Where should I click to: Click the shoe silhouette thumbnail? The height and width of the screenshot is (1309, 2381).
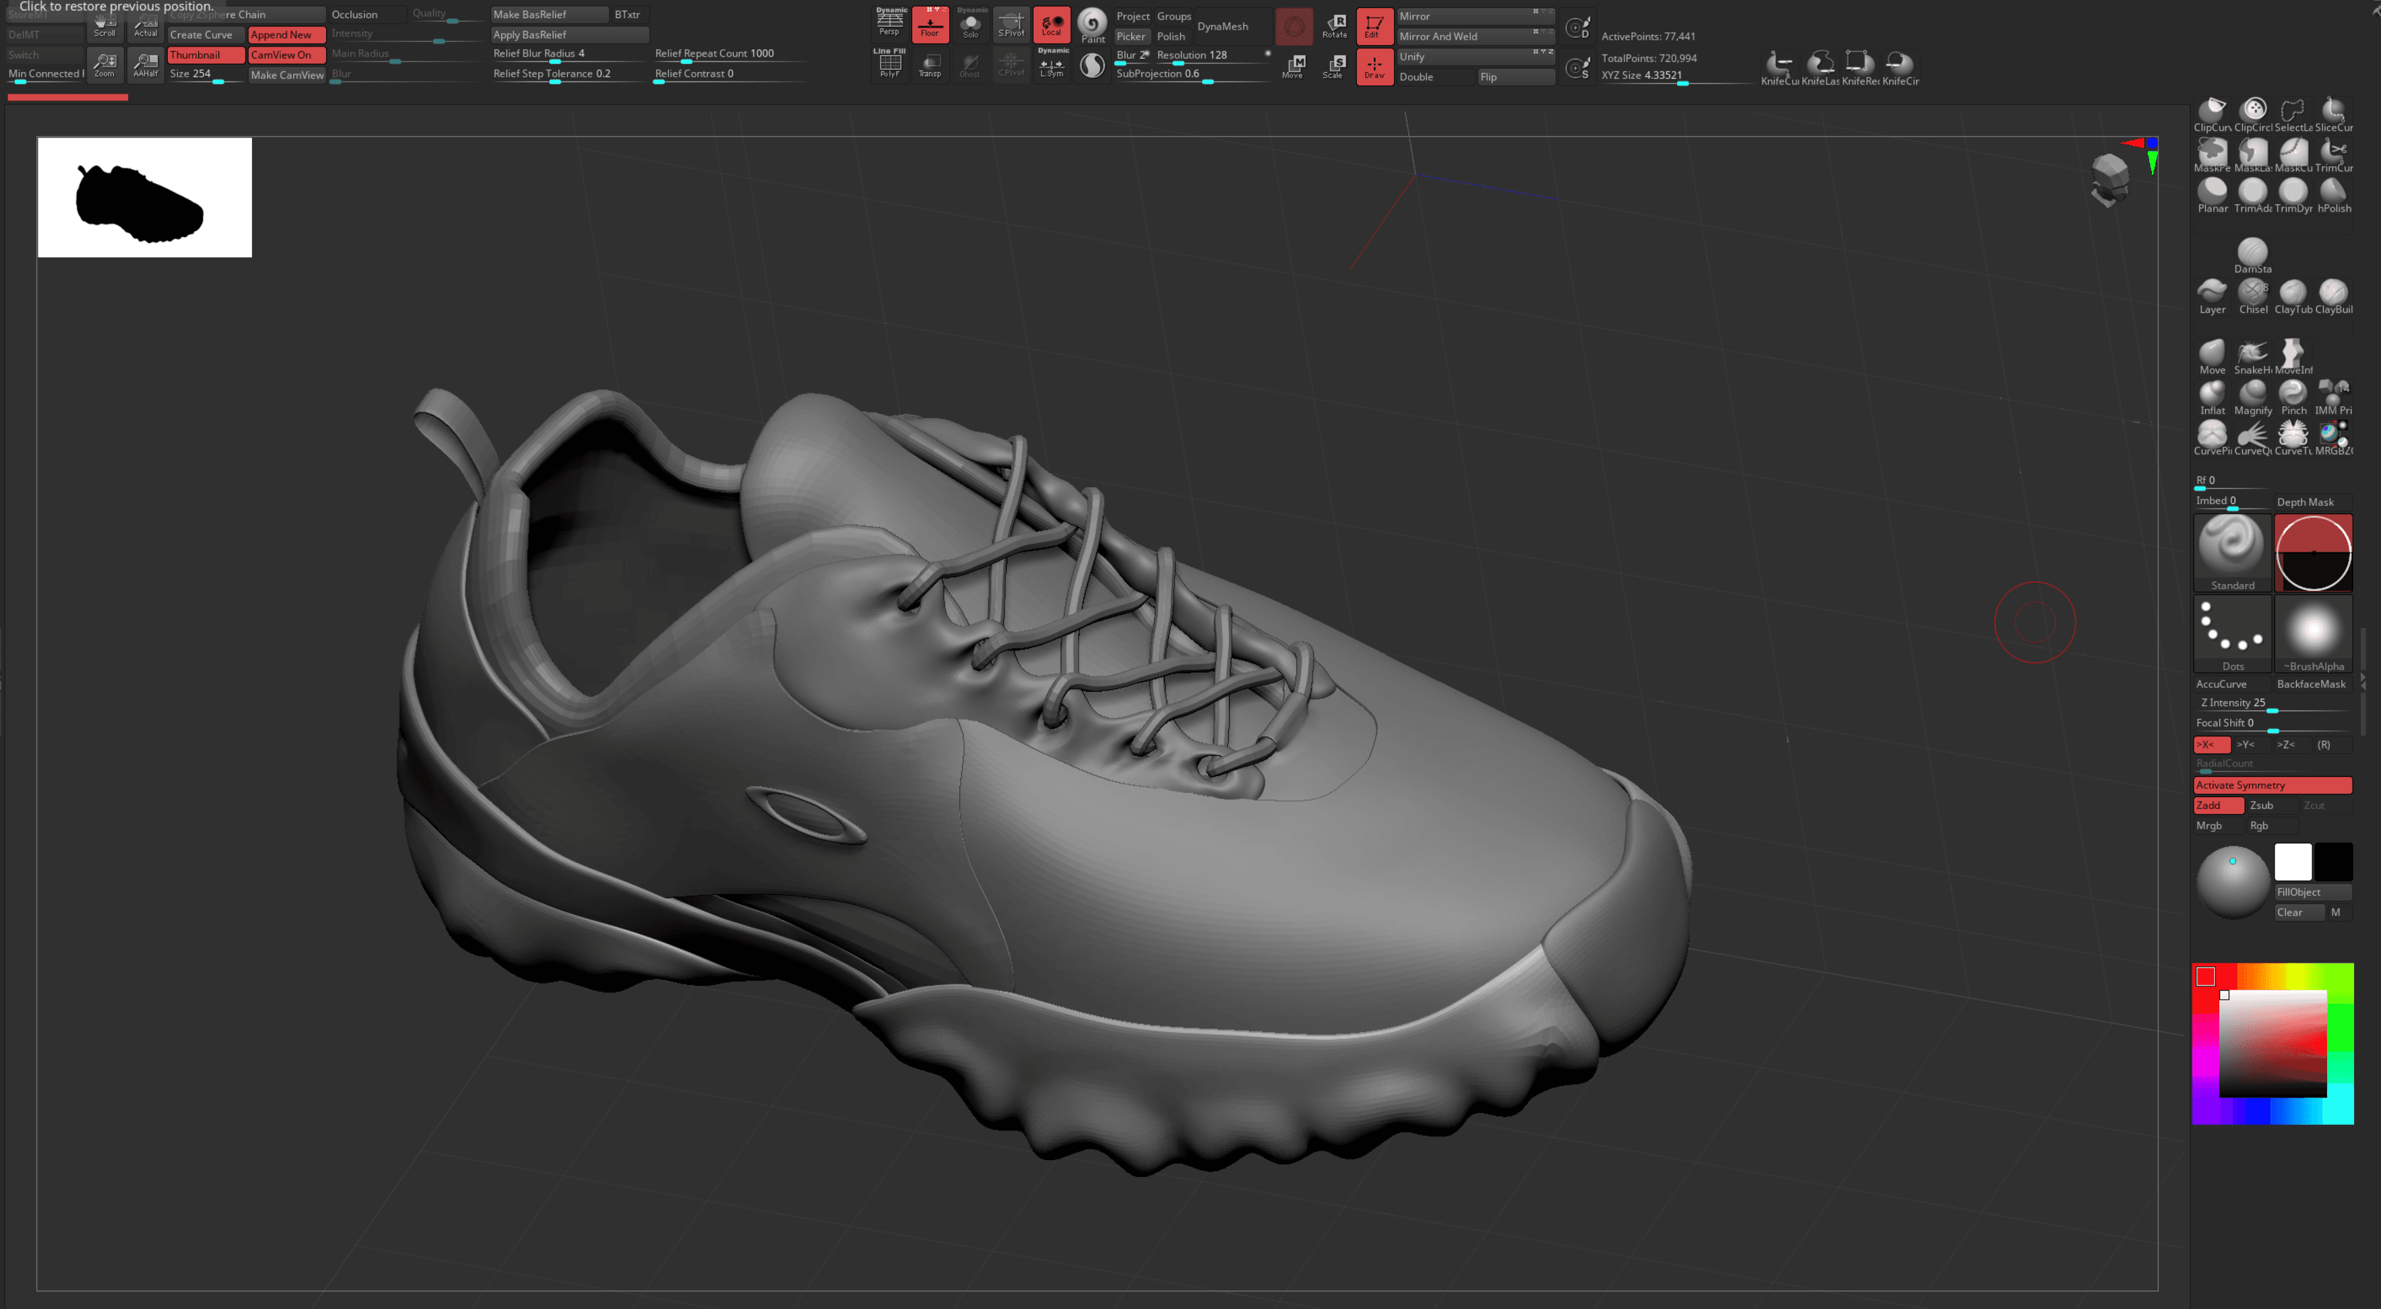[x=144, y=198]
